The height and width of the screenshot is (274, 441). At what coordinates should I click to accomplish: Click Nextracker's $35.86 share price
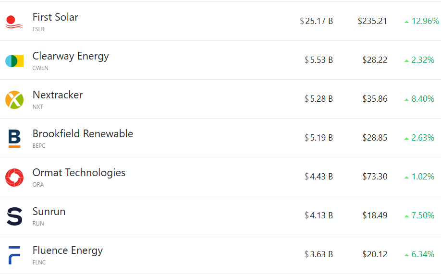[375, 99]
